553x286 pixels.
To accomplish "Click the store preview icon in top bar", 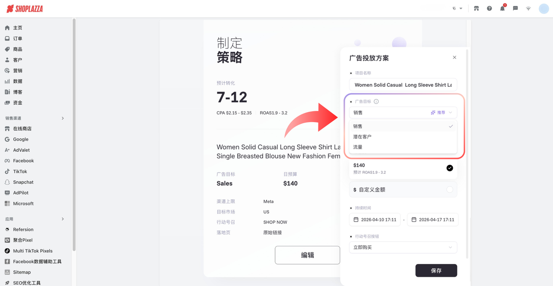I will click(x=476, y=8).
